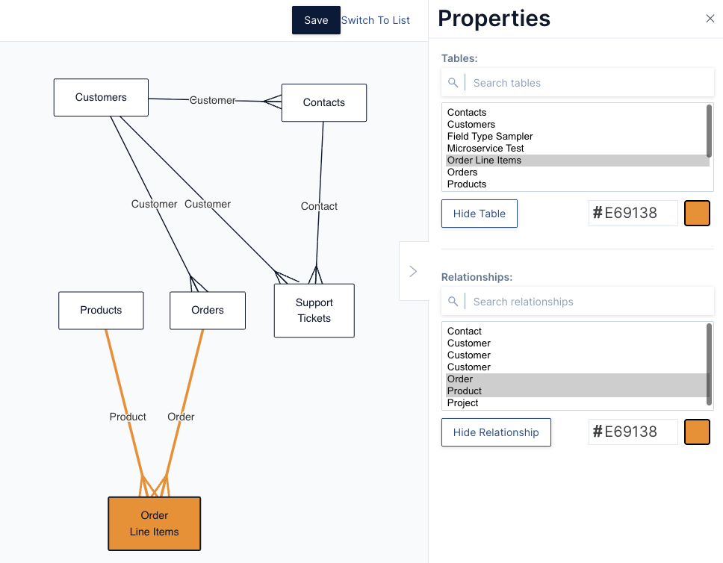Click the Hide Relationship button
Viewport: 723px width, 563px height.
[496, 432]
